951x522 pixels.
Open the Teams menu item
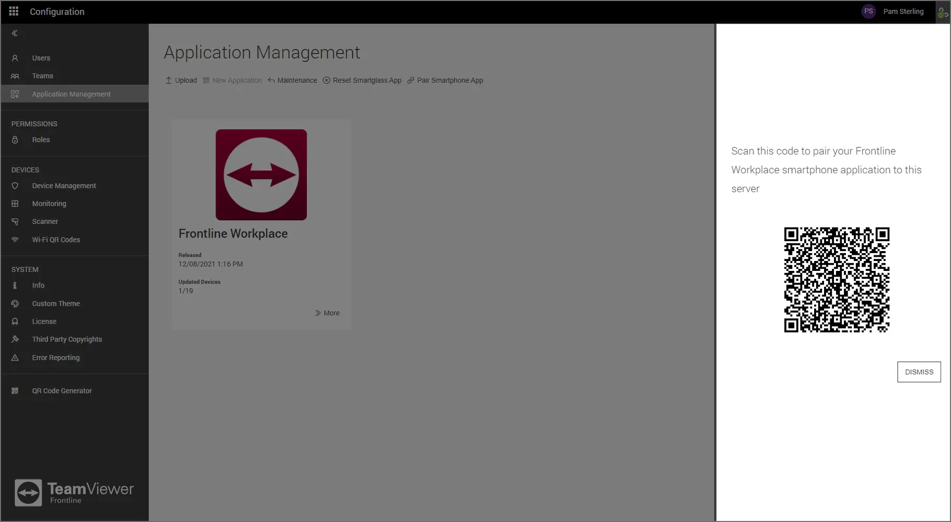tap(75, 76)
